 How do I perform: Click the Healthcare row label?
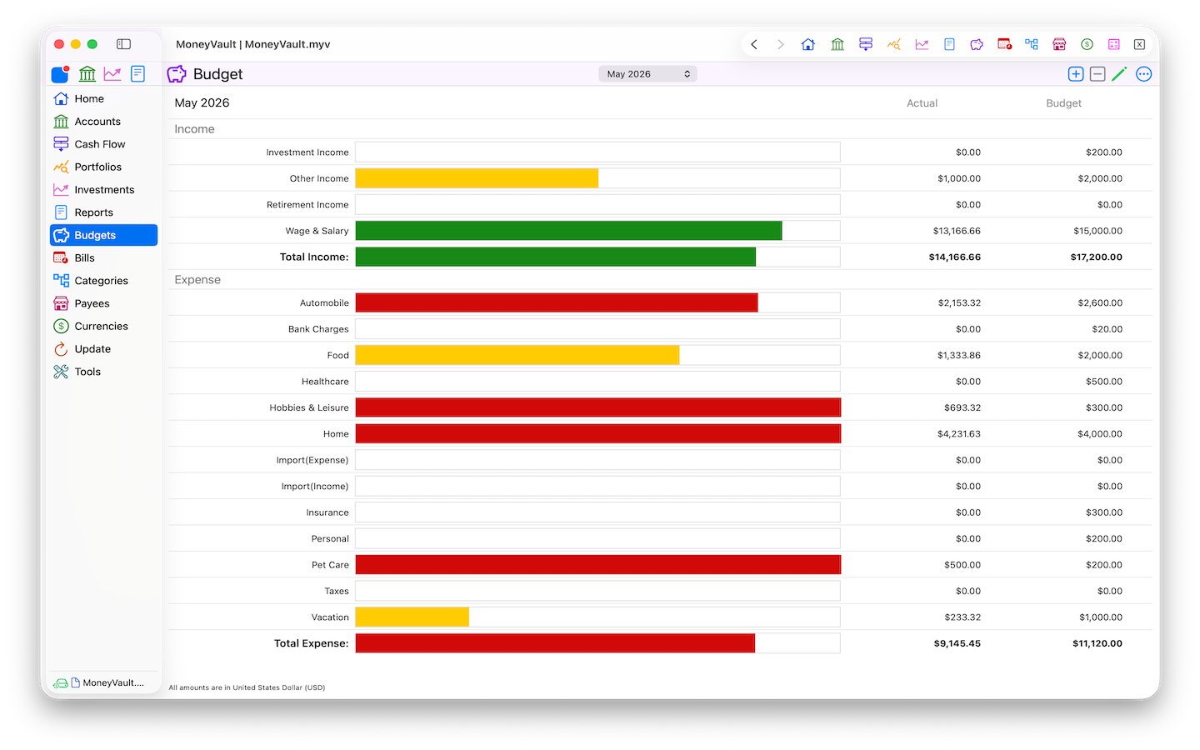[x=325, y=382]
